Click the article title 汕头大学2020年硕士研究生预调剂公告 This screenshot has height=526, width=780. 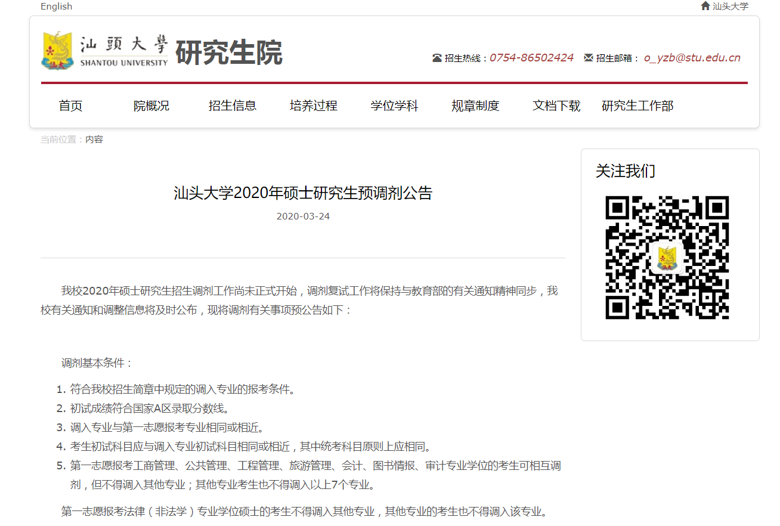(303, 193)
